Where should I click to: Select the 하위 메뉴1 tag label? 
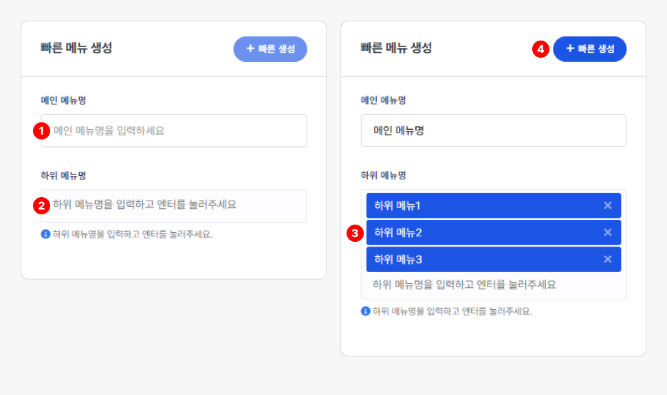click(397, 205)
